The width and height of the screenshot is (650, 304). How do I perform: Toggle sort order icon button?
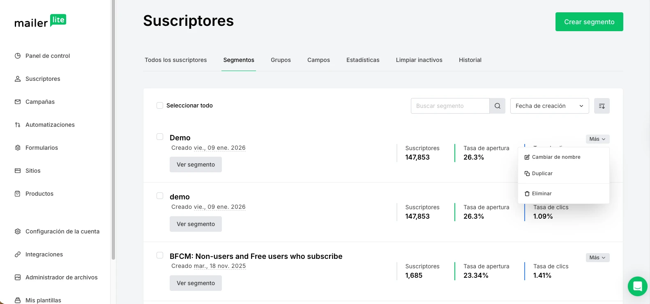pos(602,106)
